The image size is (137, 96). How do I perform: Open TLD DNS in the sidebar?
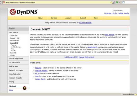12,55
